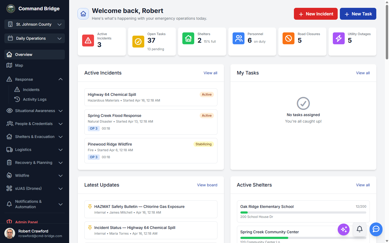Click the orange Road Closures icon
Image resolution: width=389 pixels, height=243 pixels.
coord(289,38)
